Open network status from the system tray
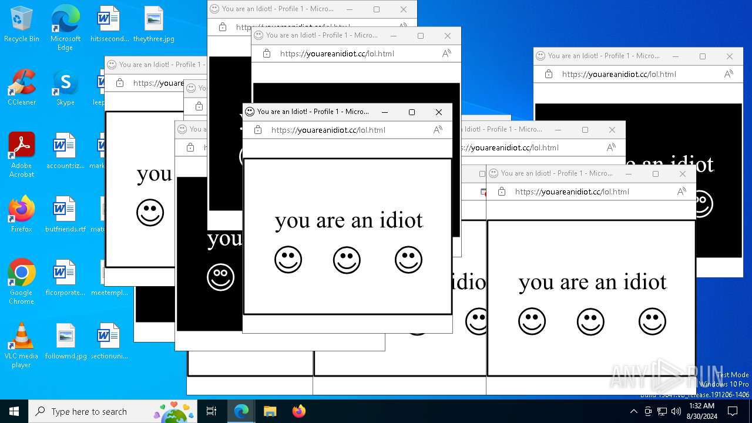 tap(662, 411)
